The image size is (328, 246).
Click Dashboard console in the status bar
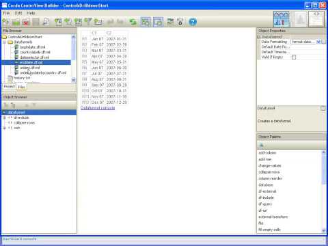tap(20, 239)
